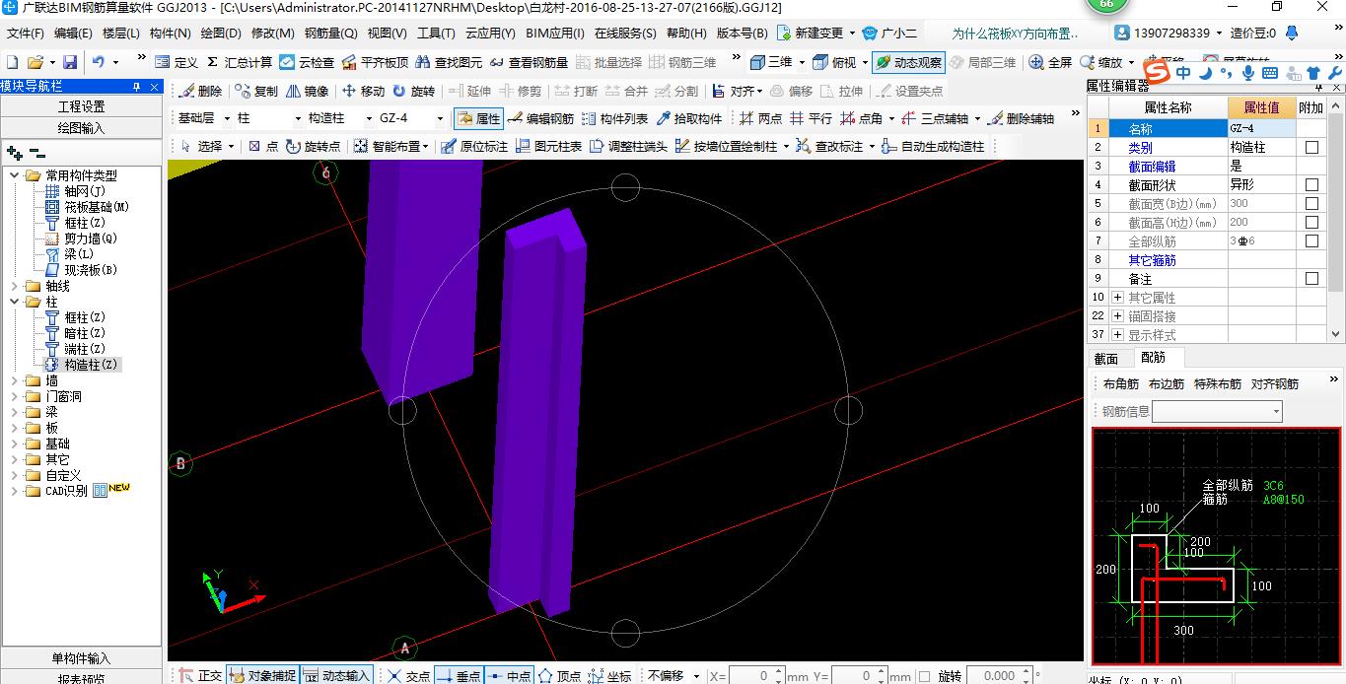Image resolution: width=1346 pixels, height=684 pixels.
Task: Check the 附加 box for 全部纵筋 row
Action: [x=1311, y=241]
